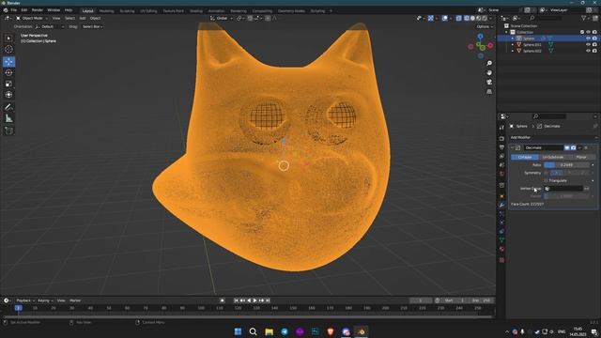This screenshot has width=601, height=338.
Task: Click the Vertex Group input field
Action: pyautogui.click(x=563, y=189)
